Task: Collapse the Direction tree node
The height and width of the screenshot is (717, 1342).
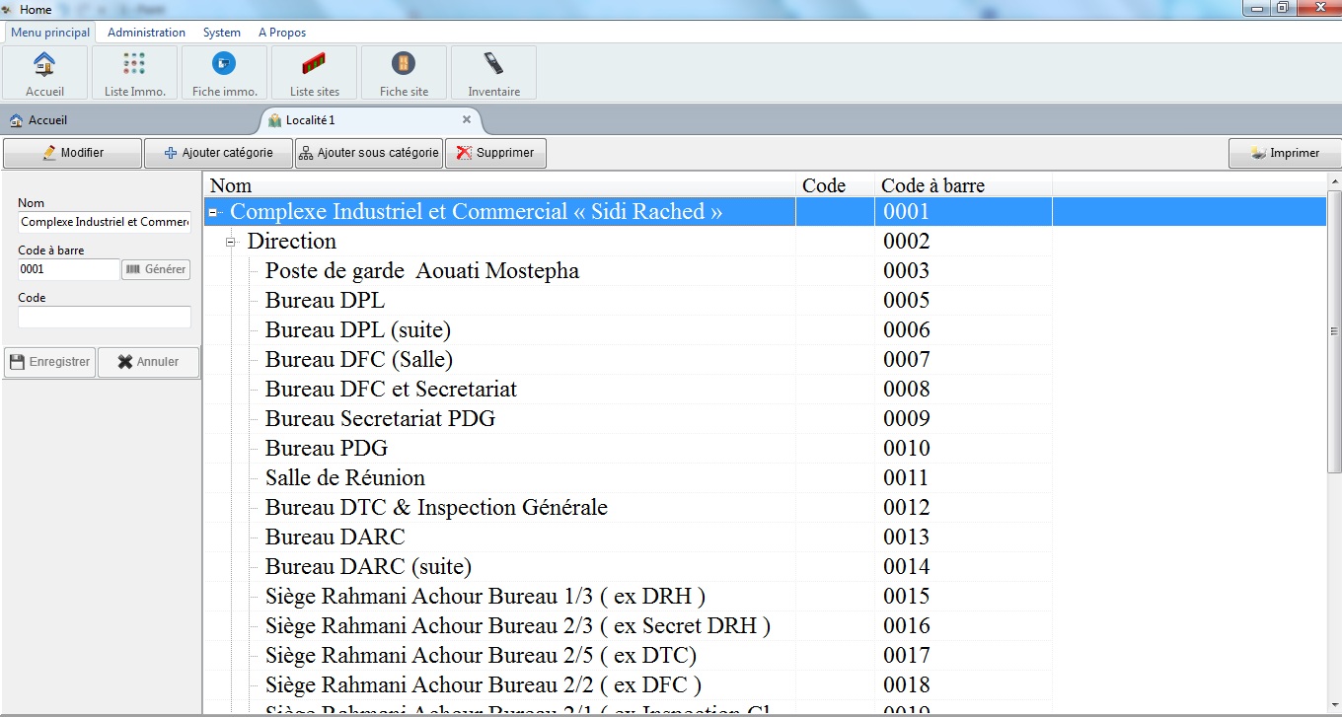Action: click(231, 242)
